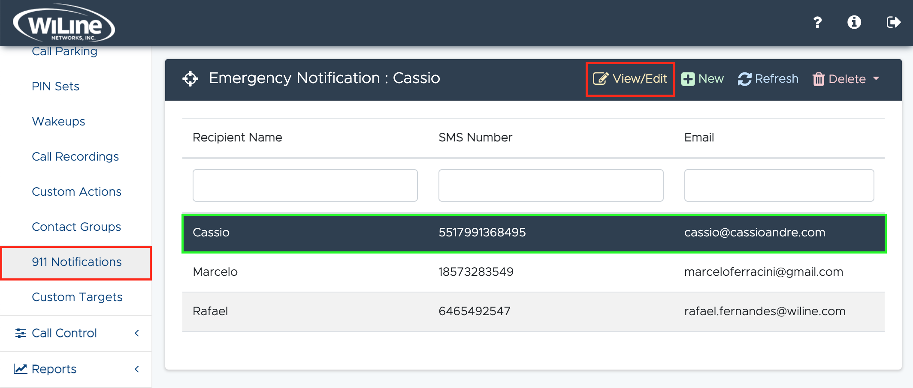
Task: Open the Call Recordings link
Action: (x=75, y=157)
